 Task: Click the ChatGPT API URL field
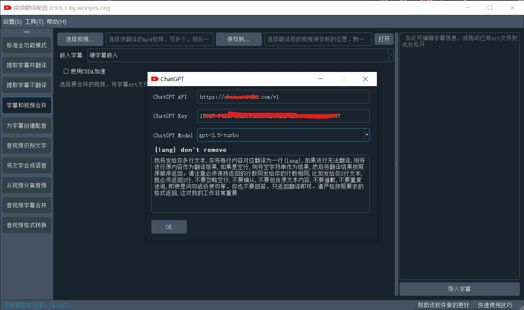[283, 97]
